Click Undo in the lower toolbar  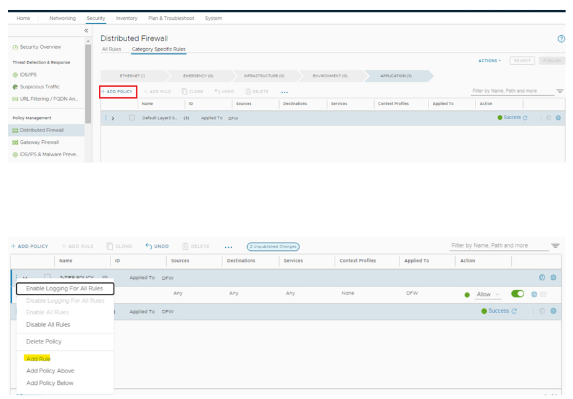(157, 246)
